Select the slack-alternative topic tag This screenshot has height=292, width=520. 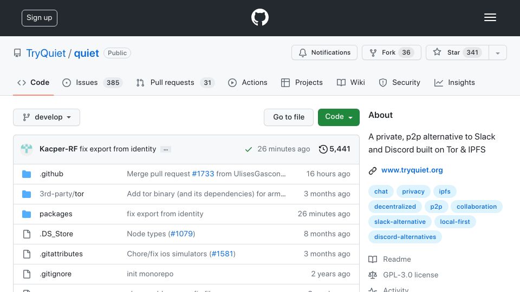pos(400,222)
